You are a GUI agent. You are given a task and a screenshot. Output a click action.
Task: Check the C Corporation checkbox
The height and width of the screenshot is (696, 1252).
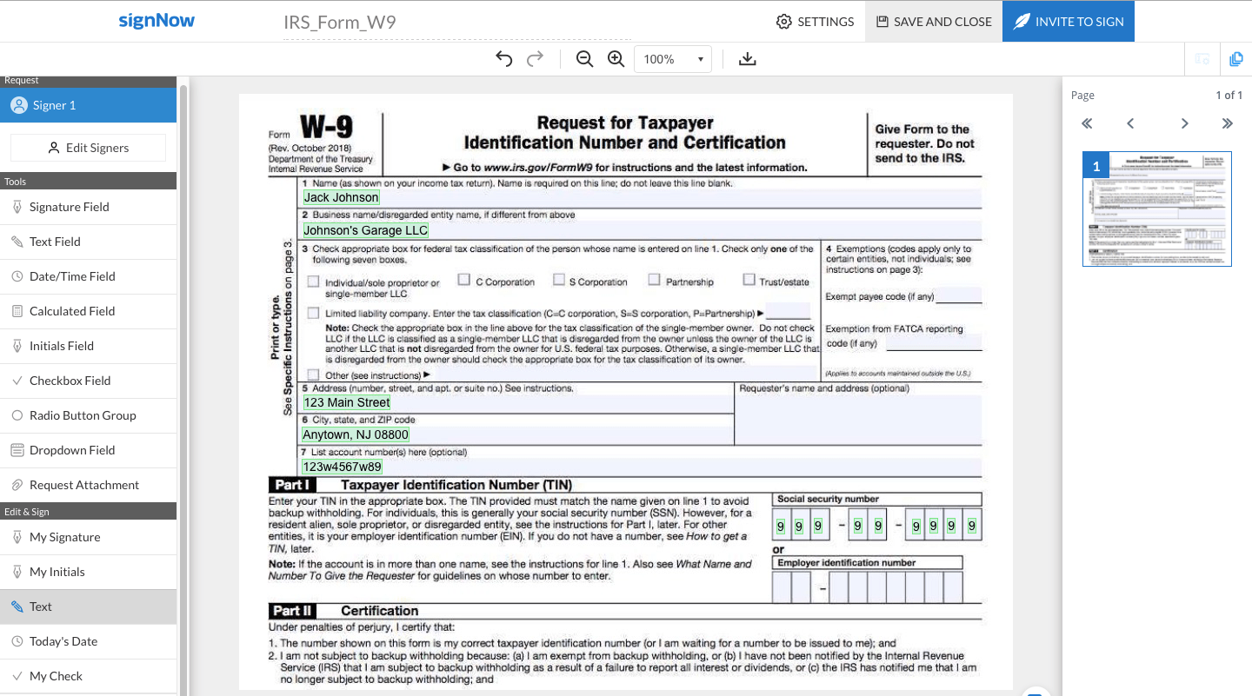(464, 280)
